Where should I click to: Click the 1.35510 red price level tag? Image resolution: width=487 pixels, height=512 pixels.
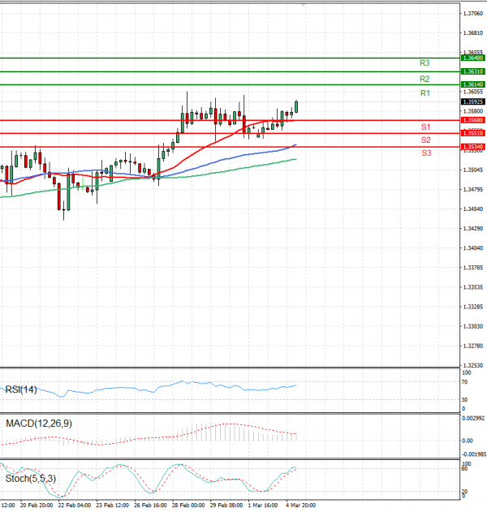click(473, 132)
